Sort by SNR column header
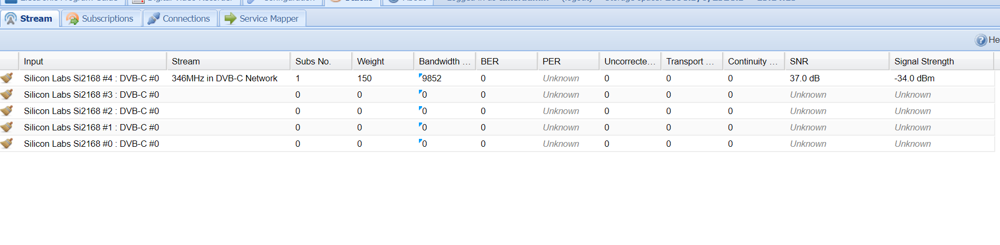Screen dimensions: 1000x245 [x=837, y=61]
